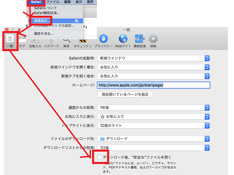Expand the '新規タブを開く場合' dropdown
This screenshot has width=234, height=175.
click(x=154, y=76)
